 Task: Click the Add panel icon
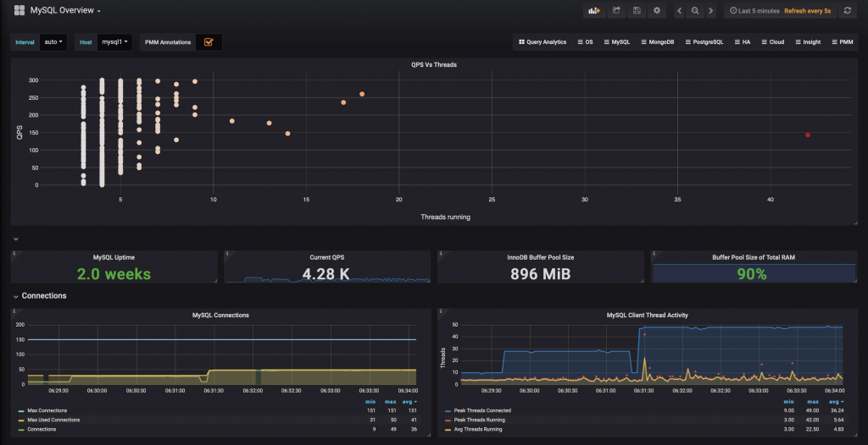point(593,11)
